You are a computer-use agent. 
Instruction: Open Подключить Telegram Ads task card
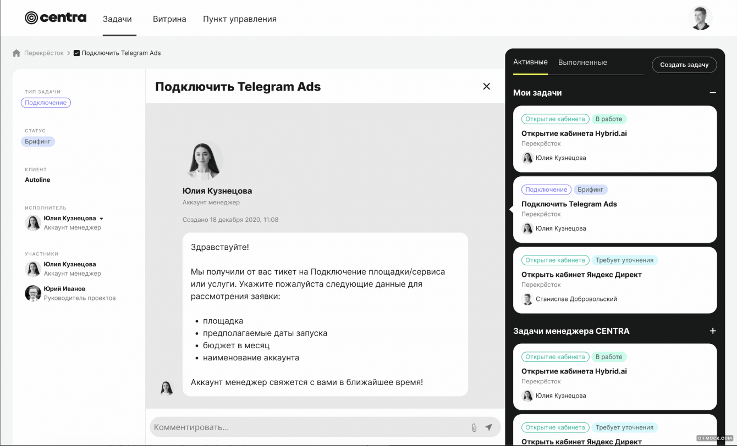pos(615,209)
